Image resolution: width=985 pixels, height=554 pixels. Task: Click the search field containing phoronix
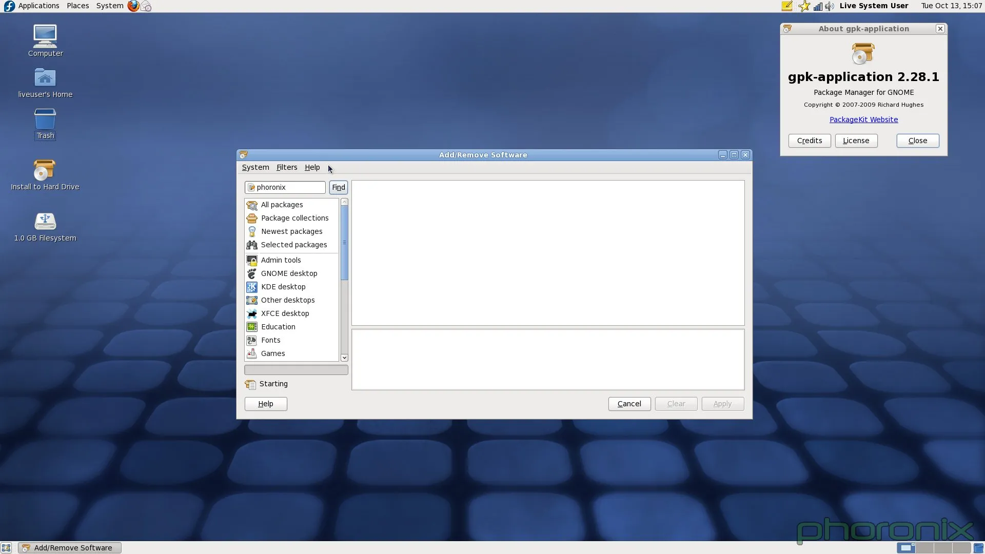pyautogui.click(x=285, y=188)
